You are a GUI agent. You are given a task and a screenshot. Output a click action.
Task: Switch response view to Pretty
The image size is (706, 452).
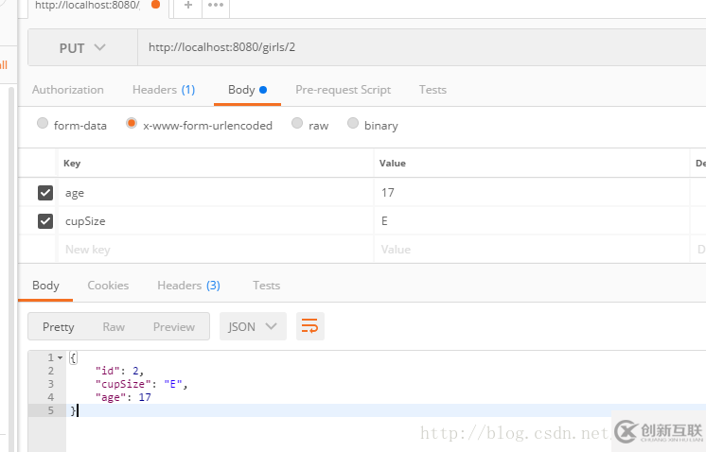point(59,327)
